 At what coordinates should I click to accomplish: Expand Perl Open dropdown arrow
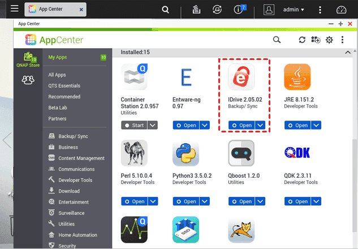[153, 201]
